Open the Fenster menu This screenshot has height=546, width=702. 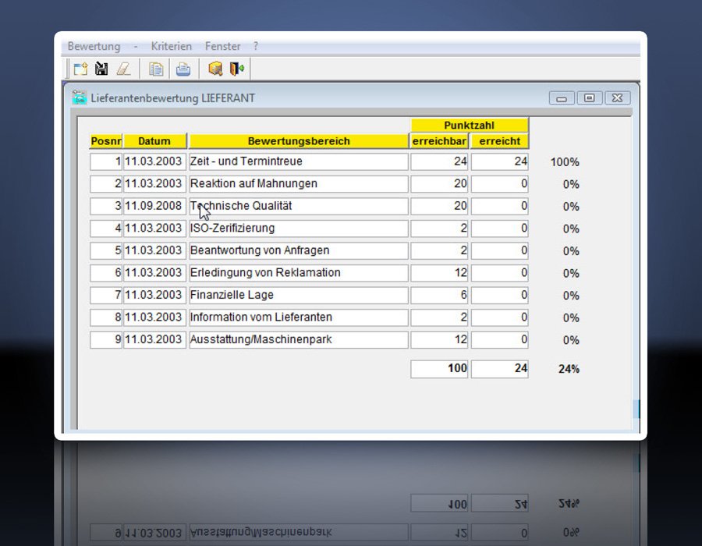(222, 46)
